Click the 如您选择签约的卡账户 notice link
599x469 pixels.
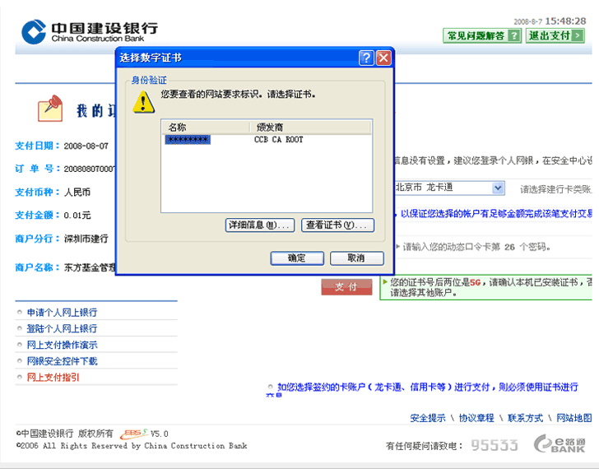click(x=428, y=388)
